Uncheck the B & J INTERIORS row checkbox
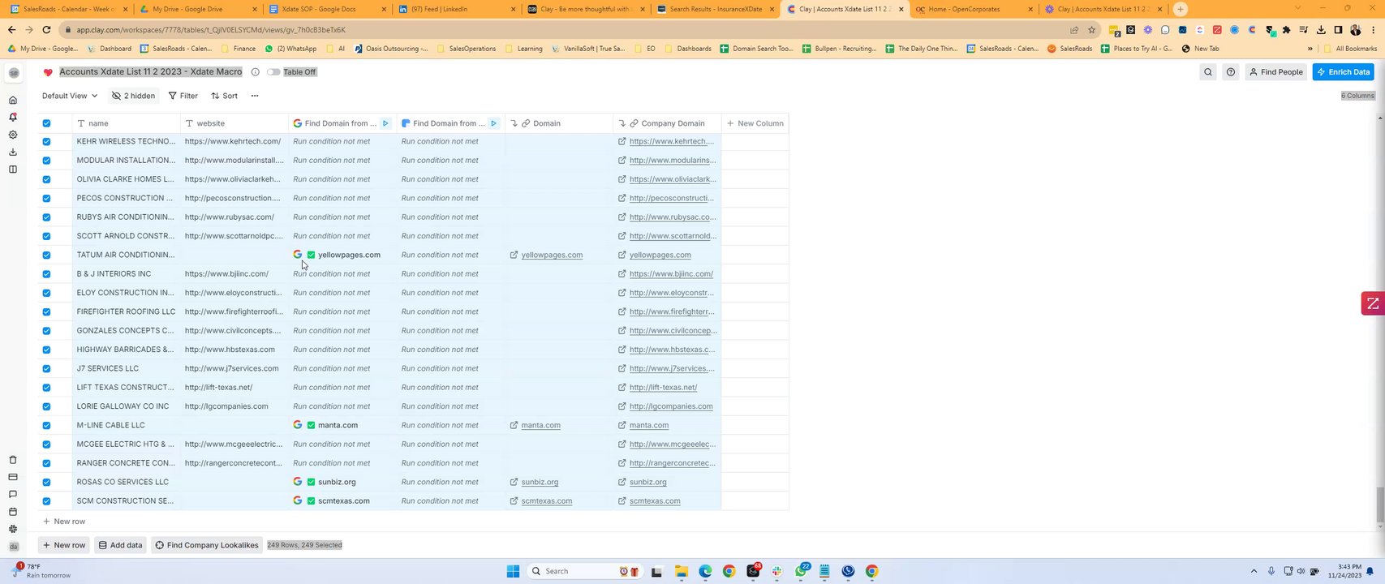The height and width of the screenshot is (584, 1385). [46, 274]
